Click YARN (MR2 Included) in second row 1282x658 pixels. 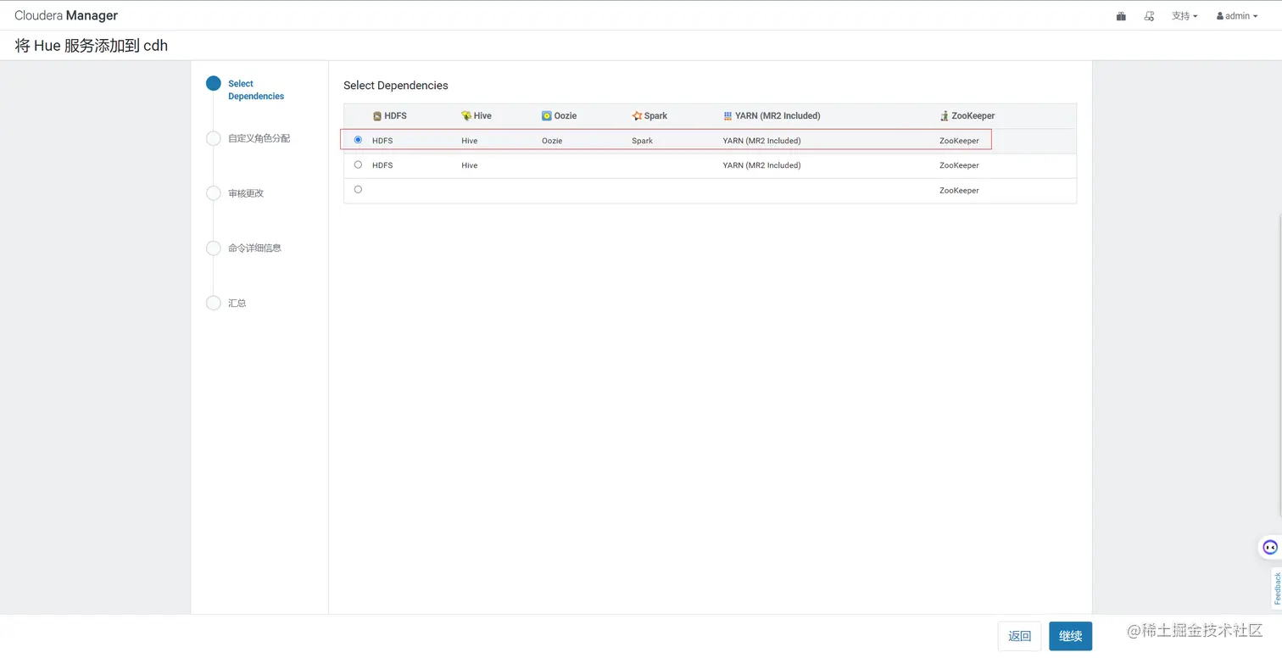pos(761,165)
